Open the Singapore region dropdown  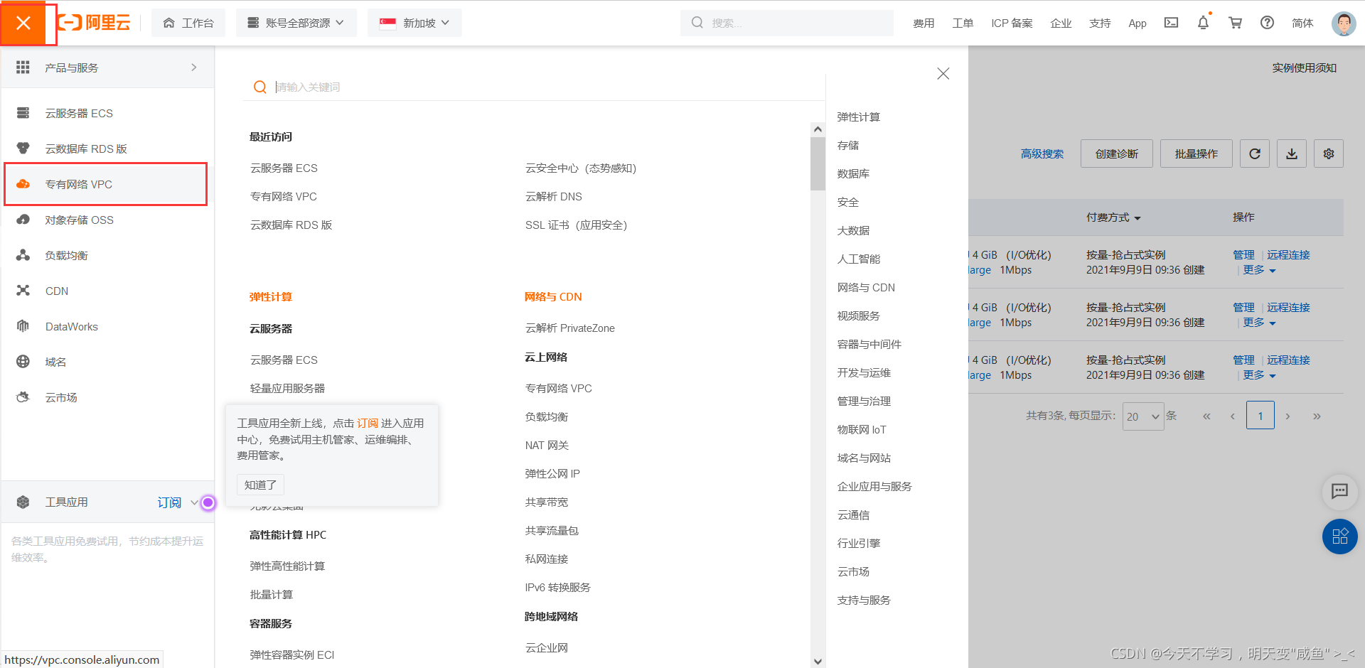coord(414,23)
